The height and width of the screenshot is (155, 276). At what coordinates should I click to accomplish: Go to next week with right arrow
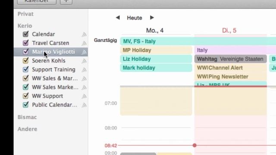[x=152, y=18]
